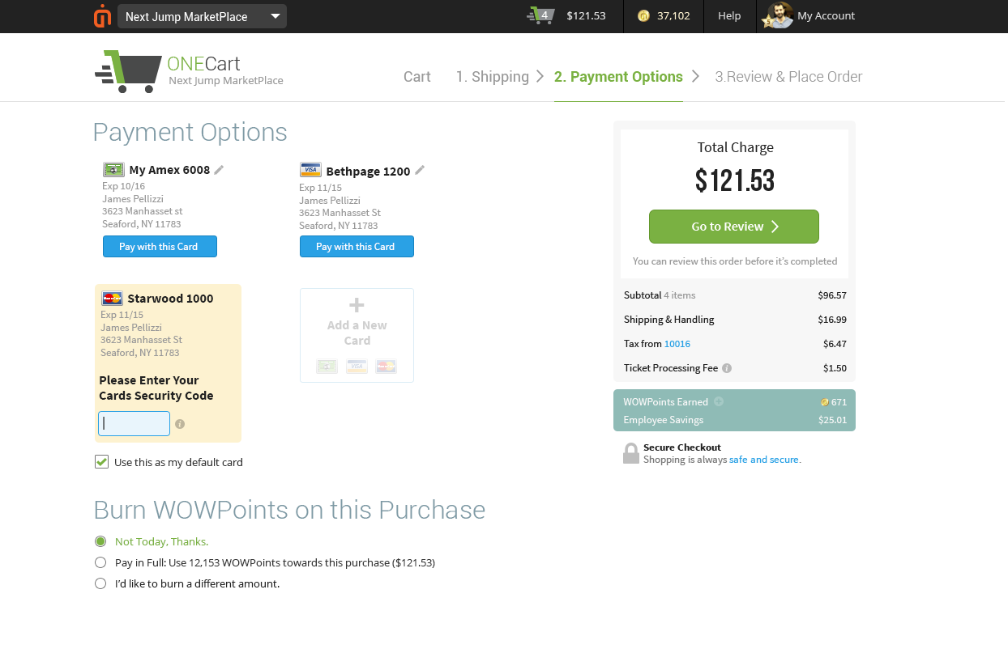Expand WOWPoints Earned with plus icon
Screen dimensions: 1008x670
(719, 402)
